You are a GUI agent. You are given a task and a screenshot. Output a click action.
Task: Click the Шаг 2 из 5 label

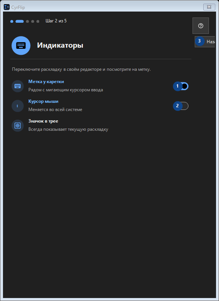click(x=56, y=21)
